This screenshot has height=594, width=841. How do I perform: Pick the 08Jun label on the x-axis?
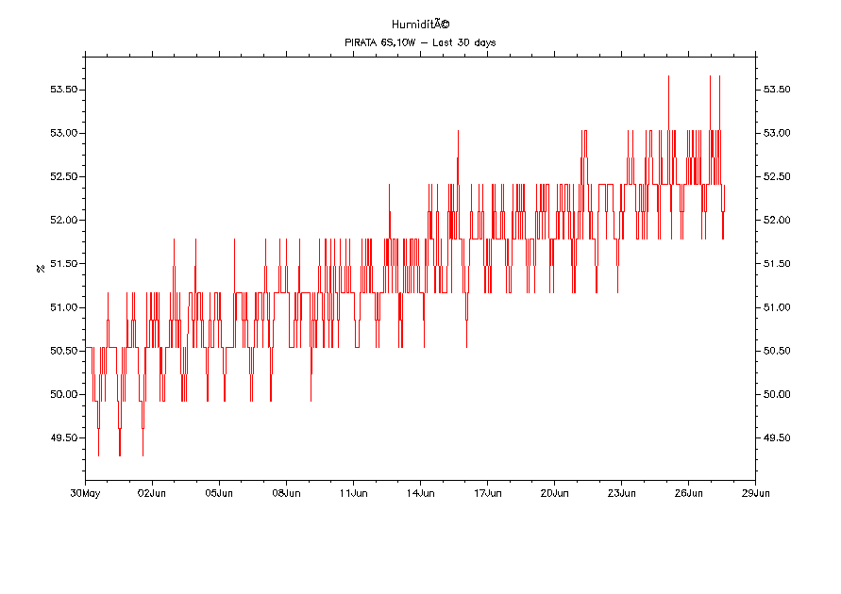point(286,492)
